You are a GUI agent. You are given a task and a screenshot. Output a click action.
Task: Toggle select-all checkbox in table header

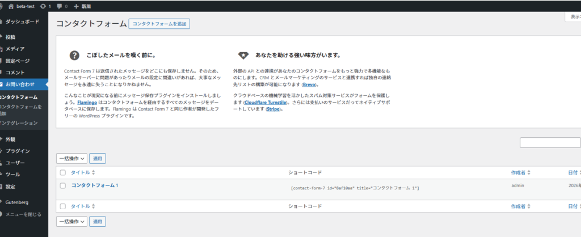coord(63,172)
